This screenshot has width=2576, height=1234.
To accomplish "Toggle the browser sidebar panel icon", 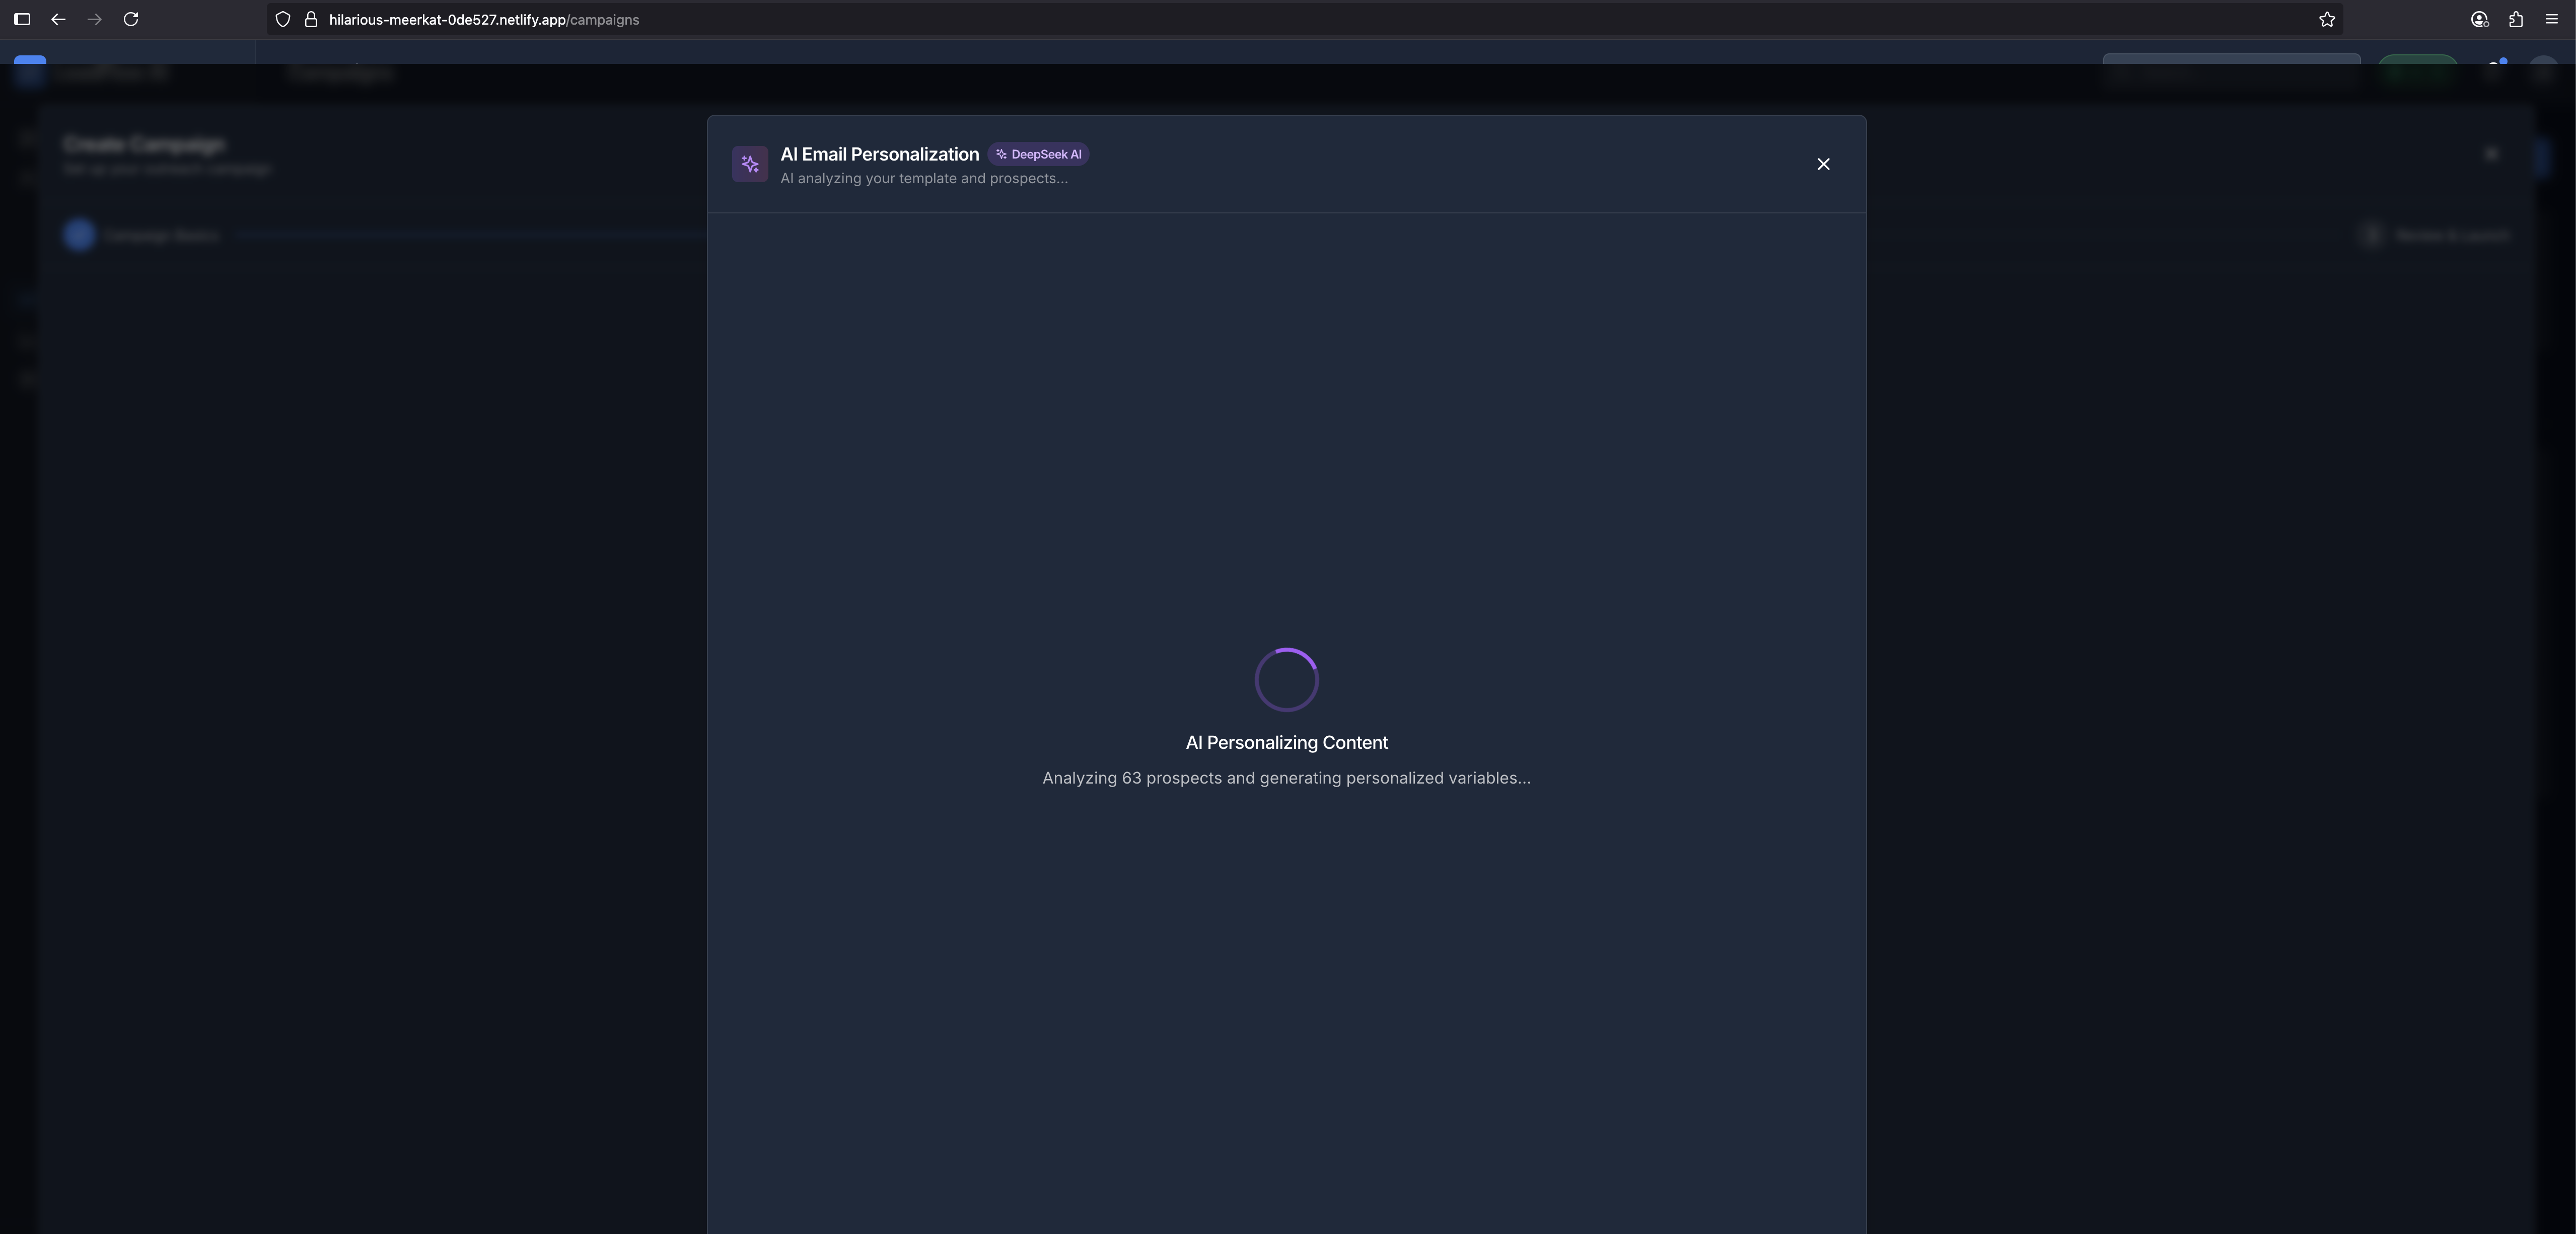I will tap(22, 19).
